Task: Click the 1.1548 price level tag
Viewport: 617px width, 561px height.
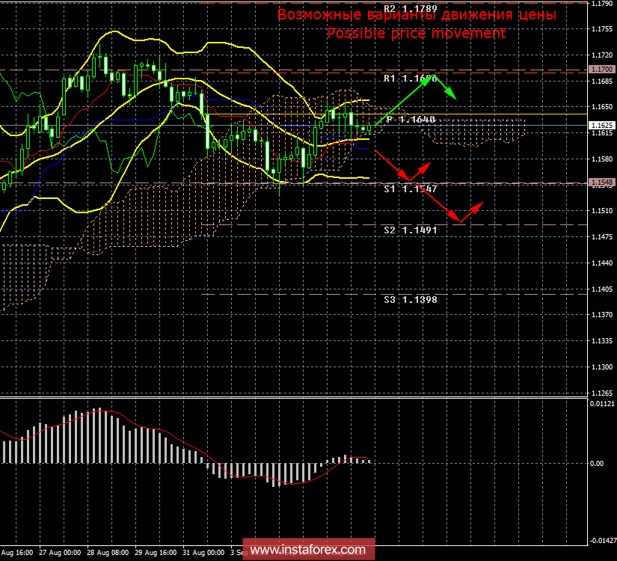Action: [601, 183]
